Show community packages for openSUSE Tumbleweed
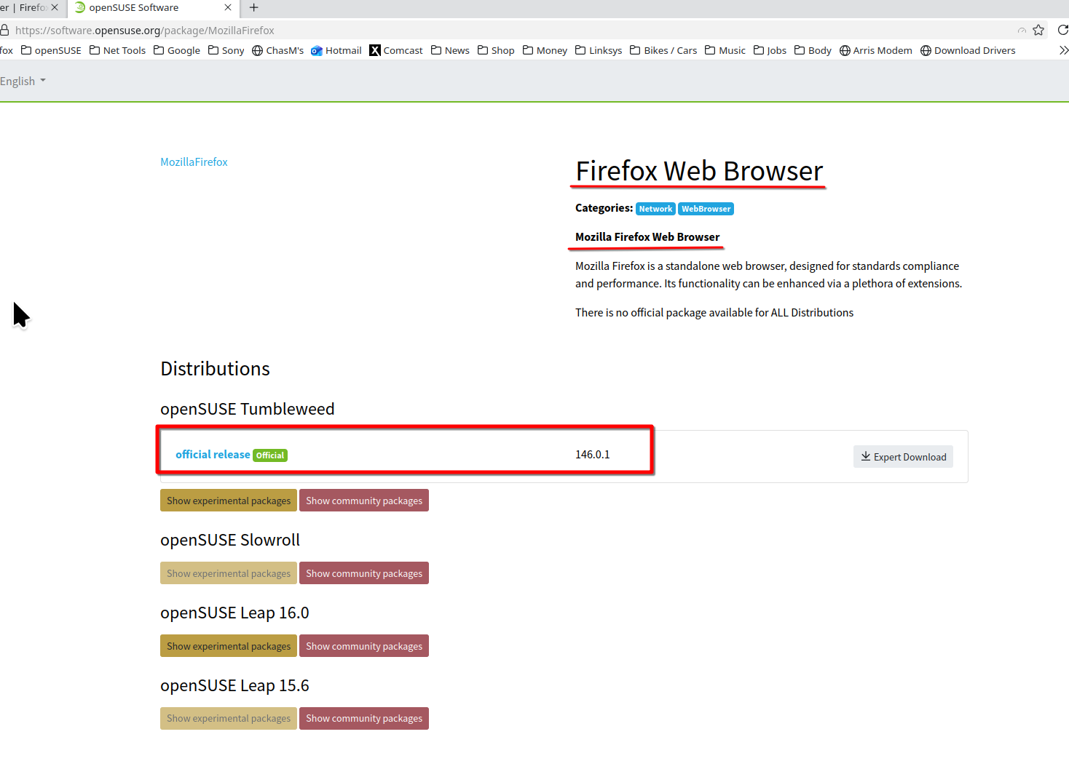 pyautogui.click(x=364, y=501)
